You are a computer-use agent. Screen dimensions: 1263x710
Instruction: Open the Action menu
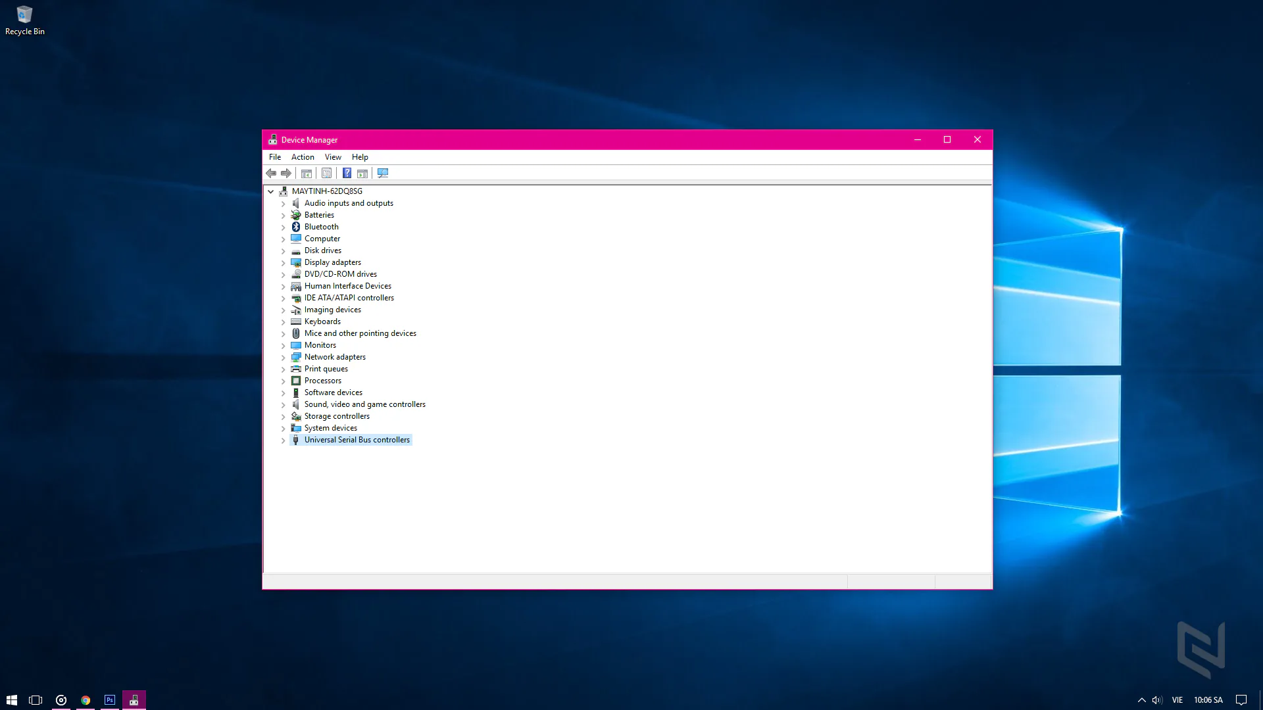click(x=303, y=157)
